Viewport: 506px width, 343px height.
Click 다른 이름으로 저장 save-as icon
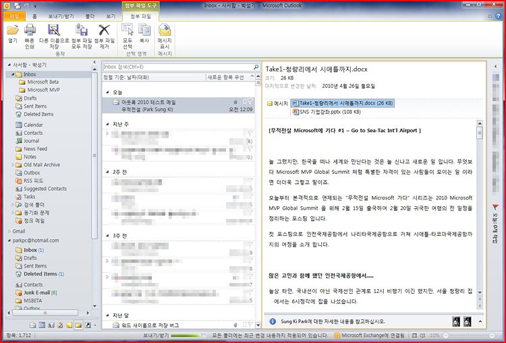coord(54,30)
